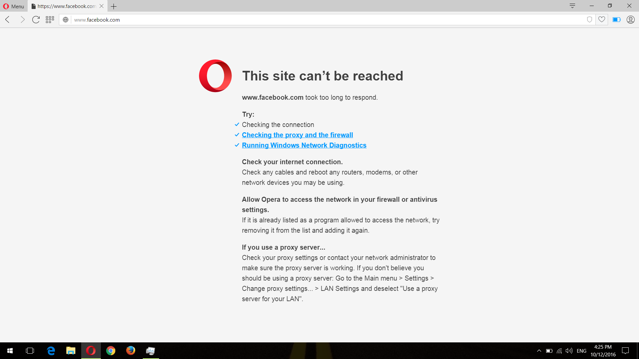Viewport: 639px width, 359px height.
Task: Click the ENG language indicator
Action: click(x=581, y=351)
